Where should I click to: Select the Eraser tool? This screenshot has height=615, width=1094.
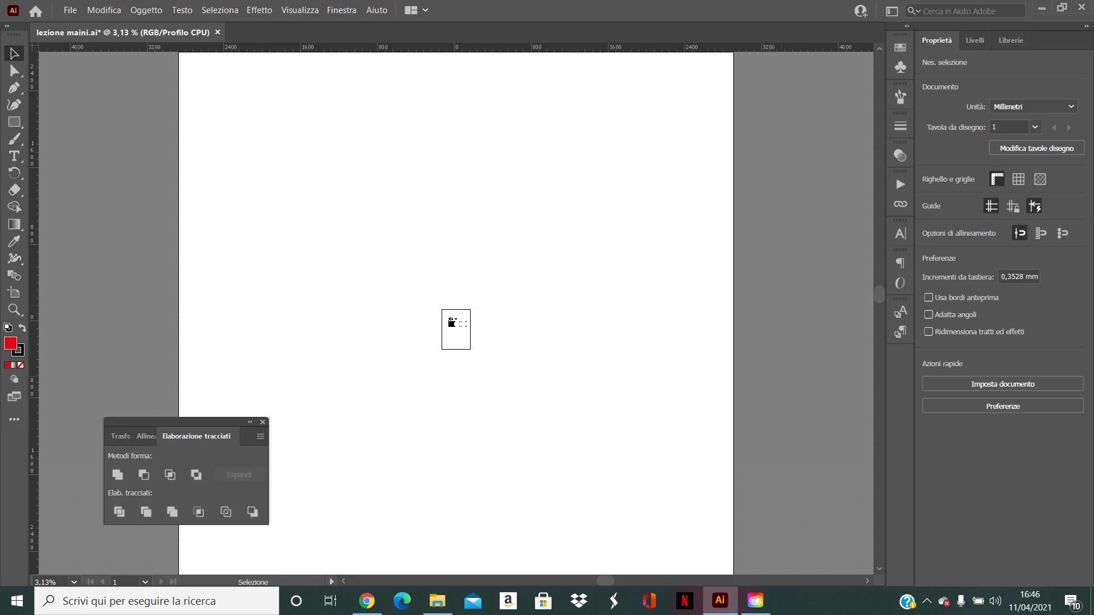pos(14,190)
